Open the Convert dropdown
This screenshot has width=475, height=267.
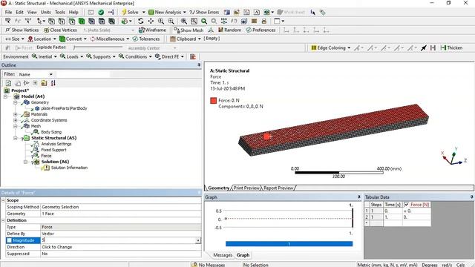[x=85, y=39]
